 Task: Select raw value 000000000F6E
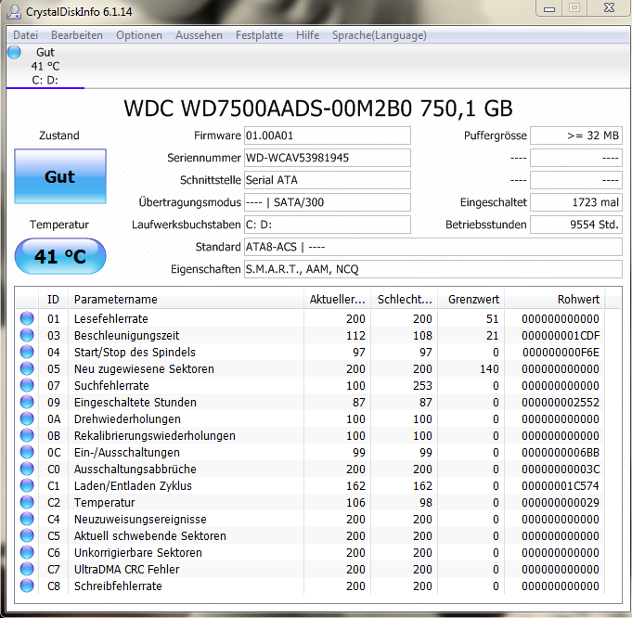pyautogui.click(x=561, y=353)
